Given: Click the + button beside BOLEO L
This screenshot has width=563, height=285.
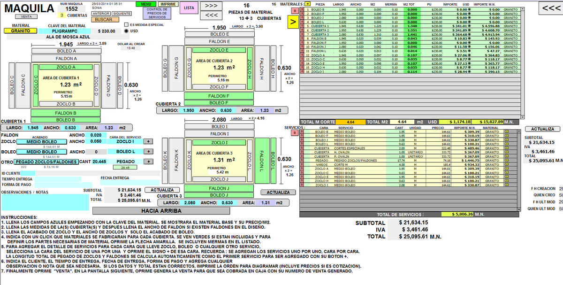Looking at the screenshot, I should [x=148, y=152].
